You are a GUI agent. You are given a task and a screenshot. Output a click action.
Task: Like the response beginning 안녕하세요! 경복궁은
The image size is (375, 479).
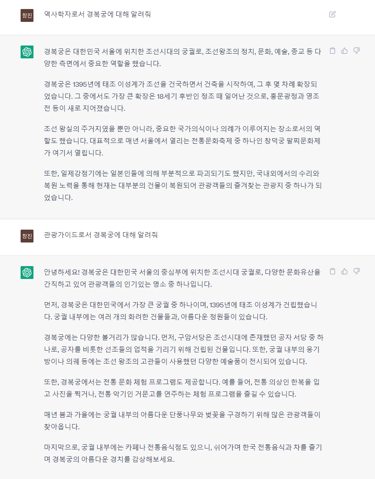coord(345,271)
